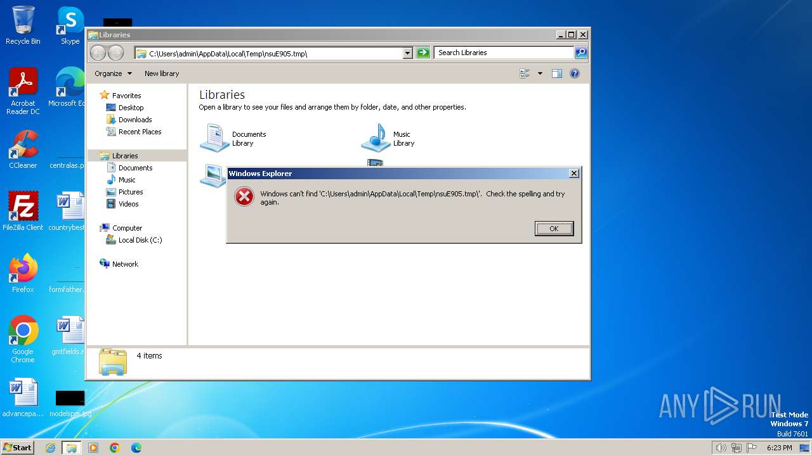Click the Start button
Screen dimensions: 812x456
(17, 447)
